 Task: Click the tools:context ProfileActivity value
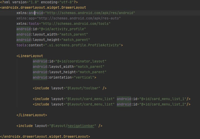tap(83, 45)
